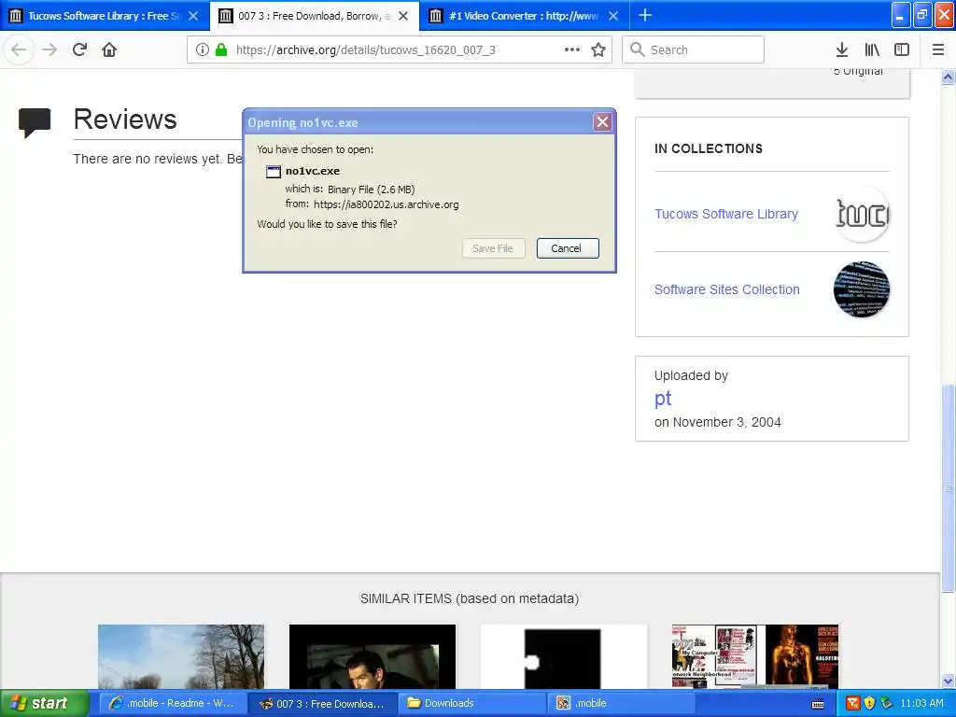Open the Windows start menu
The width and height of the screenshot is (956, 717).
click(x=43, y=703)
